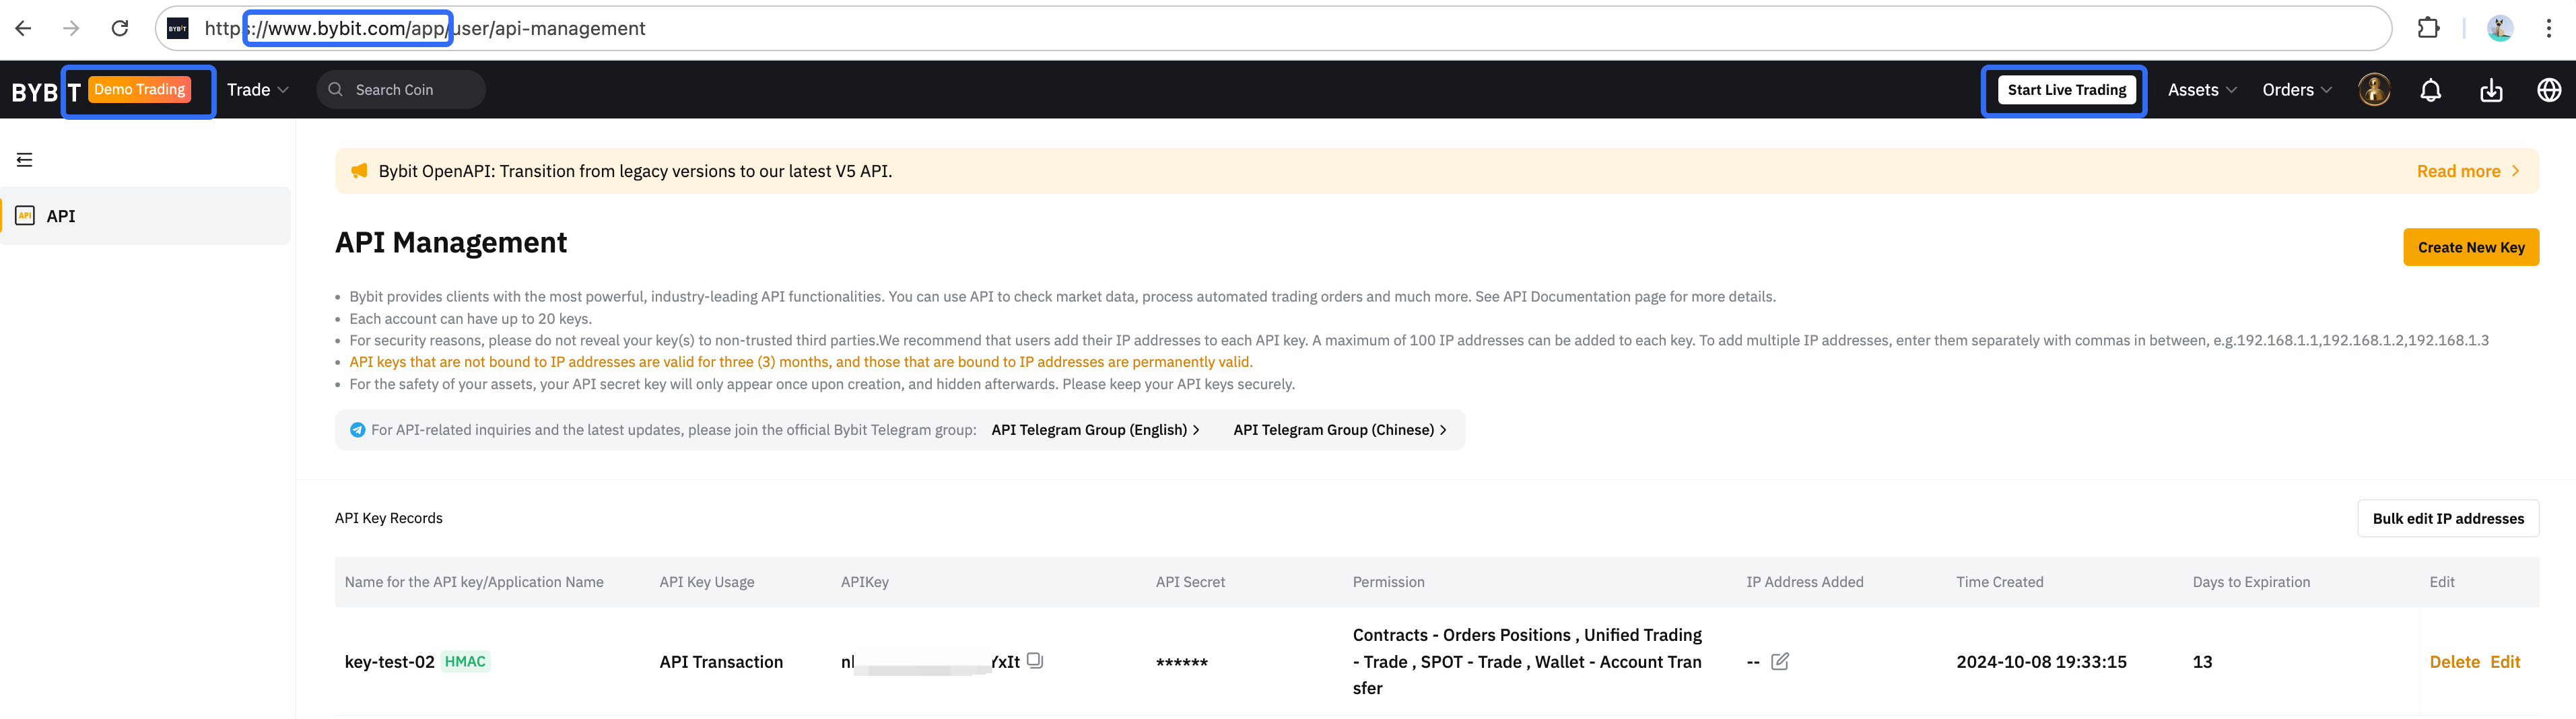The height and width of the screenshot is (719, 2576).
Task: Click the Days to Expiration header
Action: 2251,582
